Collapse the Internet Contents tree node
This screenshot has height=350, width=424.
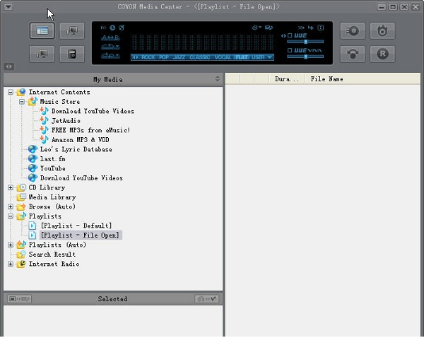click(x=11, y=93)
